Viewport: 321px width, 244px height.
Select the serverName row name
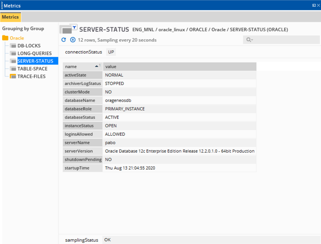(x=83, y=142)
